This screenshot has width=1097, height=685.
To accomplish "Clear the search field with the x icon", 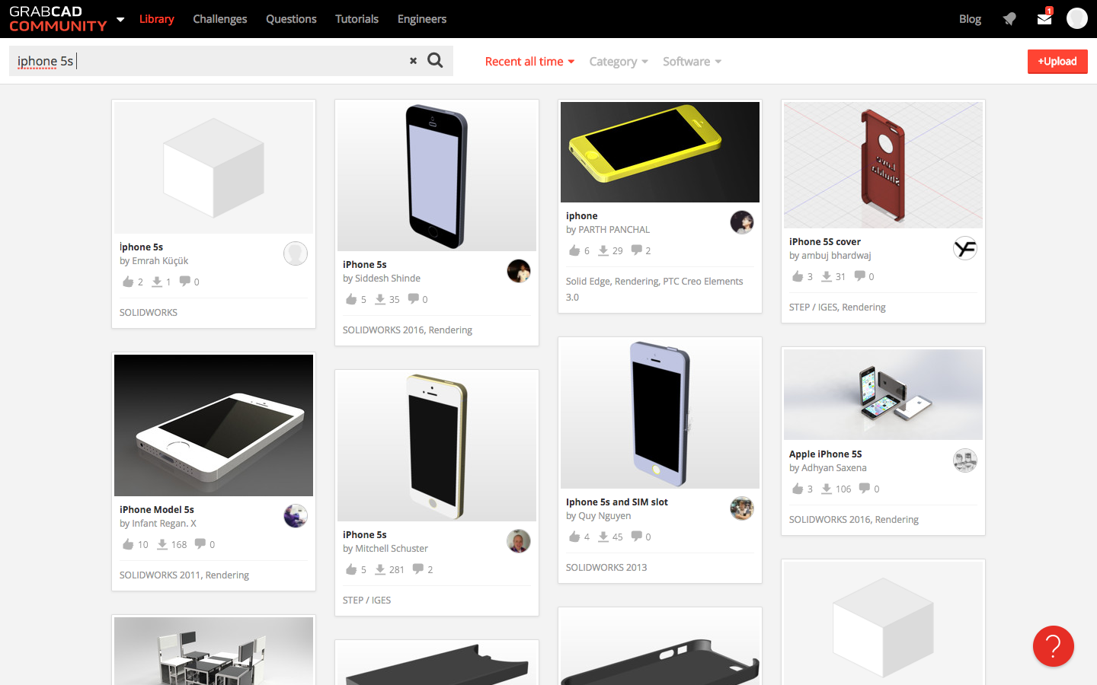I will click(x=413, y=60).
